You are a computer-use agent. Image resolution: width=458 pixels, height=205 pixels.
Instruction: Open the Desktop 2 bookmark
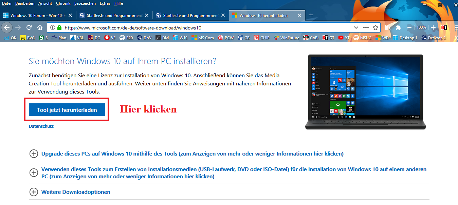[x=434, y=38]
